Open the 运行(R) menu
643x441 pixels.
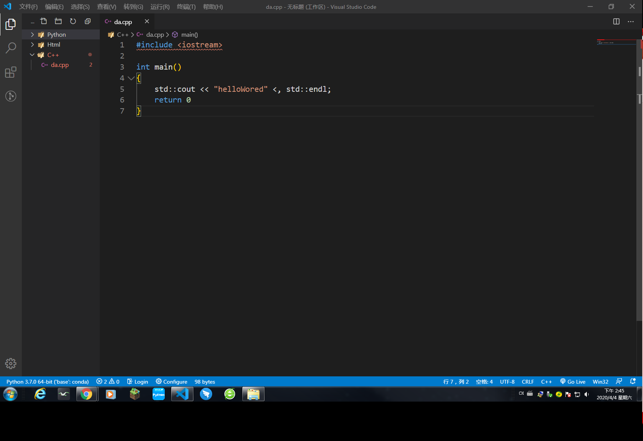point(160,7)
